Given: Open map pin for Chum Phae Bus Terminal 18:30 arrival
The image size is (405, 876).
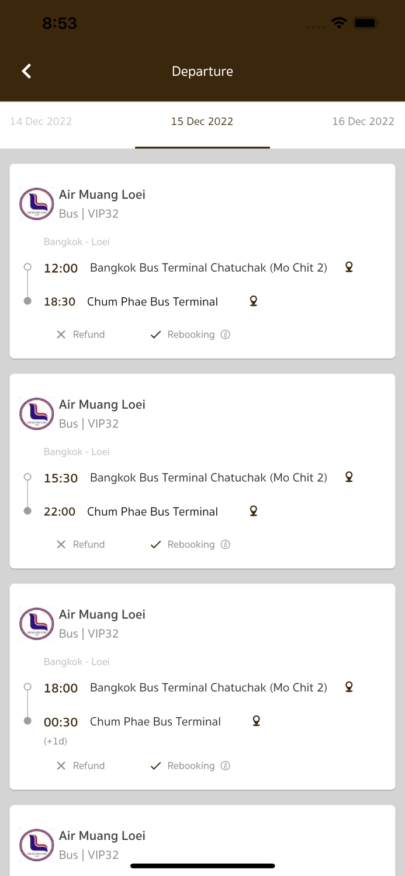Looking at the screenshot, I should coord(253,300).
